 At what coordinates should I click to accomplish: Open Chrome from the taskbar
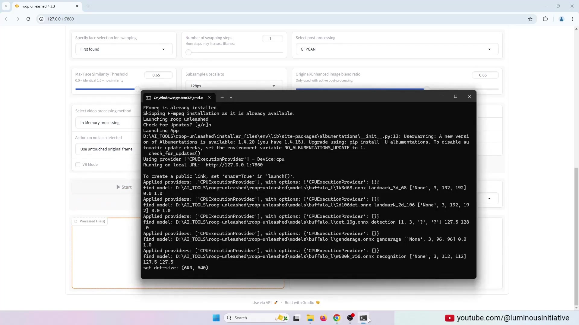pos(337,318)
